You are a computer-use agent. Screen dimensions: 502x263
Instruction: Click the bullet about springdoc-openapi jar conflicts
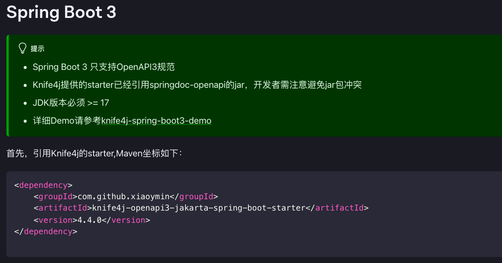click(x=197, y=85)
